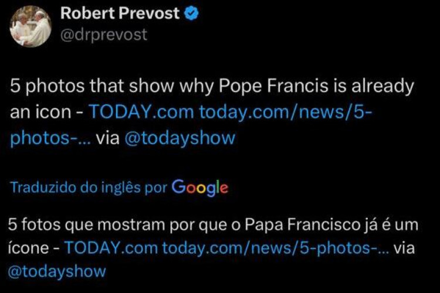
Task: Click Traduzido do inglês por label
Action: 89,188
